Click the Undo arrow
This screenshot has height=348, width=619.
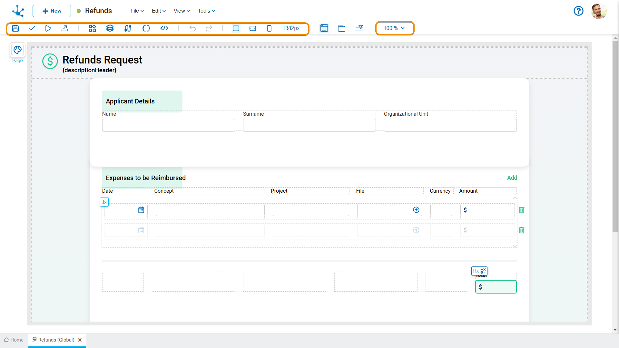point(192,28)
